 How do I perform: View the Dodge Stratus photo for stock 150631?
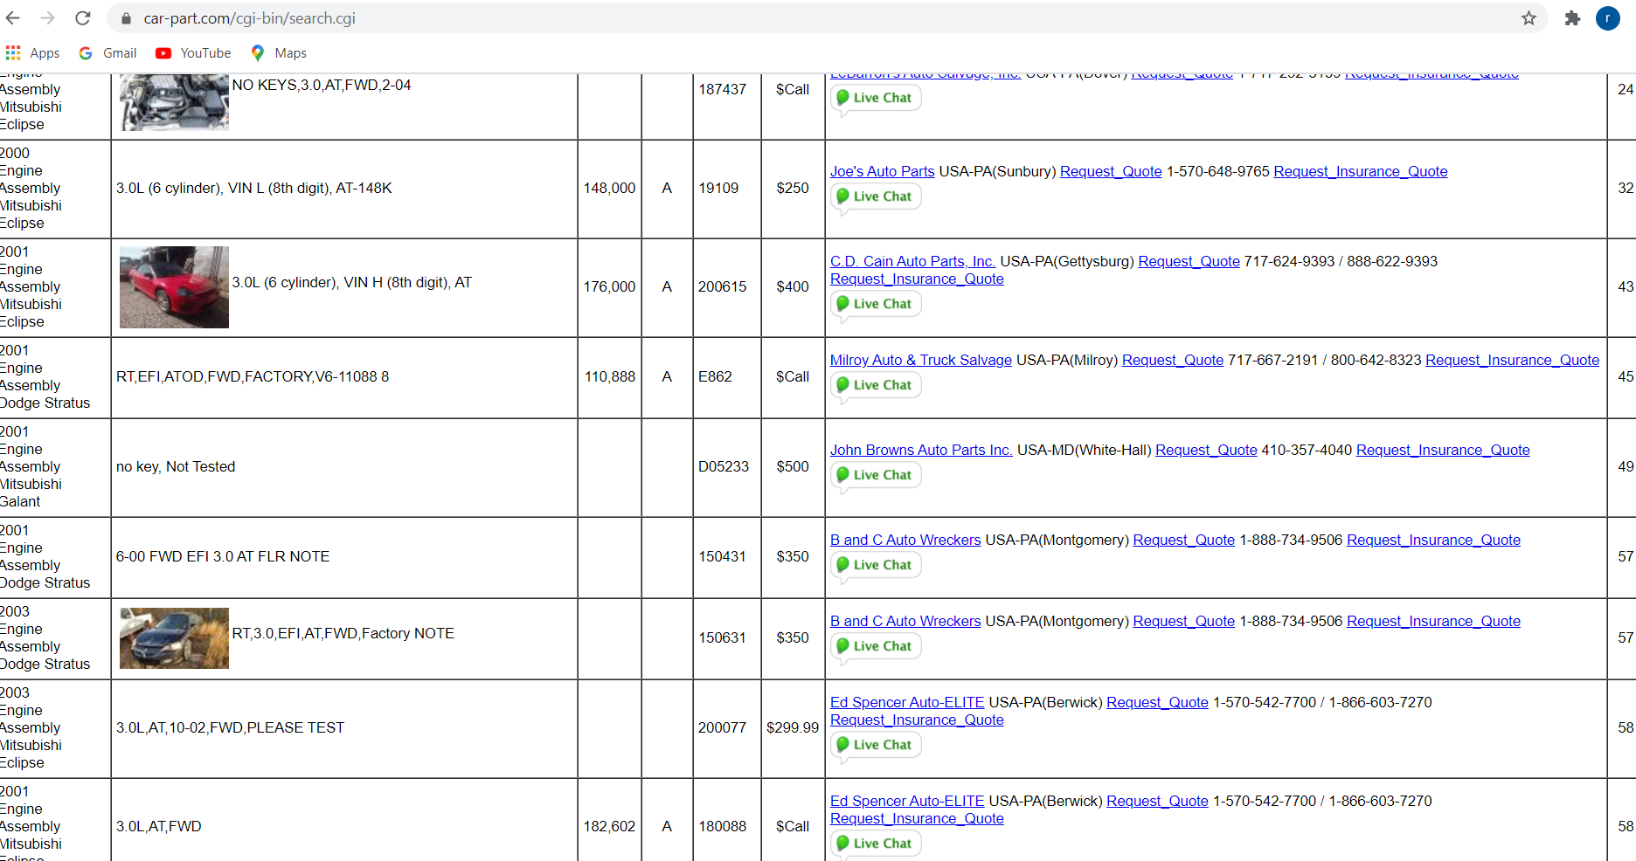[x=174, y=638]
